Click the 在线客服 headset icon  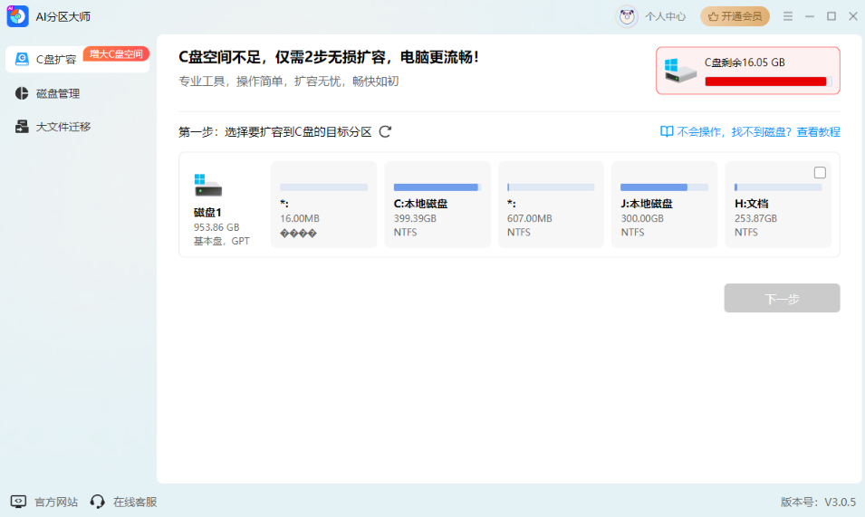[x=98, y=502]
